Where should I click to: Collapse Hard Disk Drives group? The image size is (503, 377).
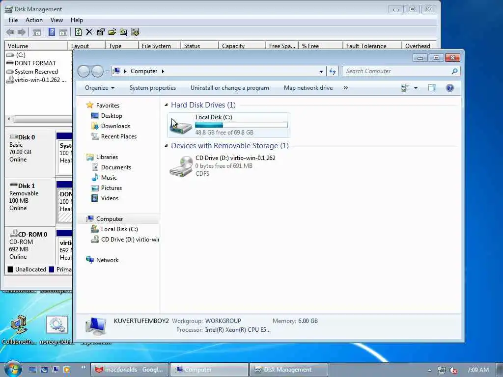[x=166, y=105]
